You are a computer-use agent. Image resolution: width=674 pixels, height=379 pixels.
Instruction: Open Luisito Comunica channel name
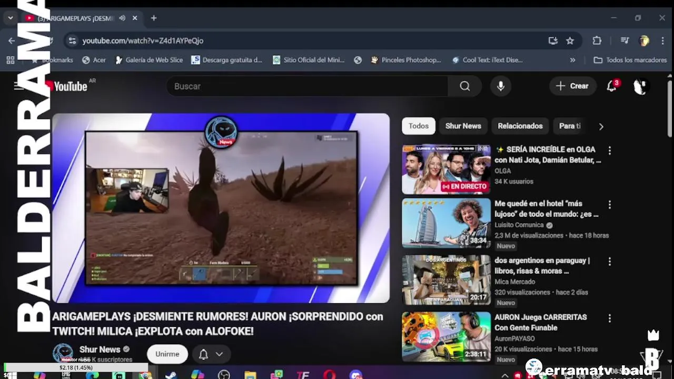[x=519, y=225]
